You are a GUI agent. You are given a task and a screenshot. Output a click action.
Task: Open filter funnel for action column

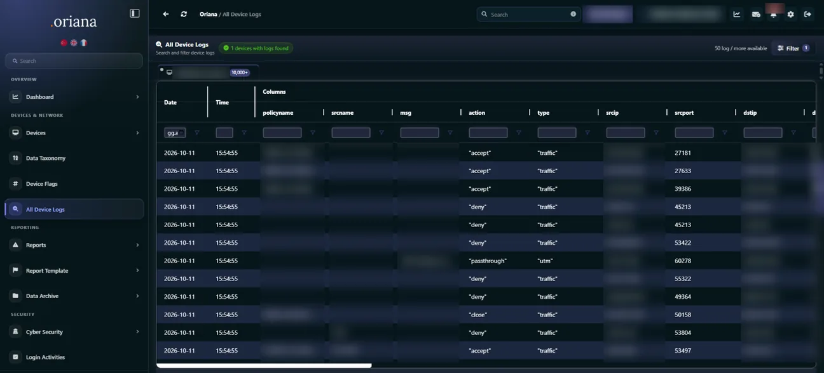coord(519,133)
